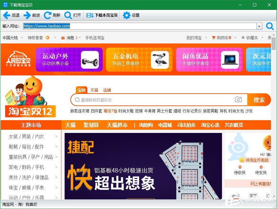Expand the 神奇像素 account dropdown
This screenshot has width=277, height=209.
pyautogui.click(x=55, y=38)
